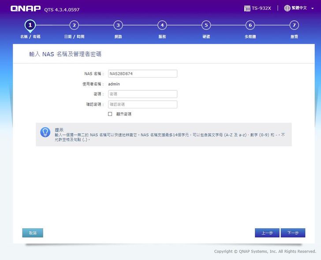Click the lightbulb hint icon
This screenshot has width=321, height=260.
coord(45,132)
